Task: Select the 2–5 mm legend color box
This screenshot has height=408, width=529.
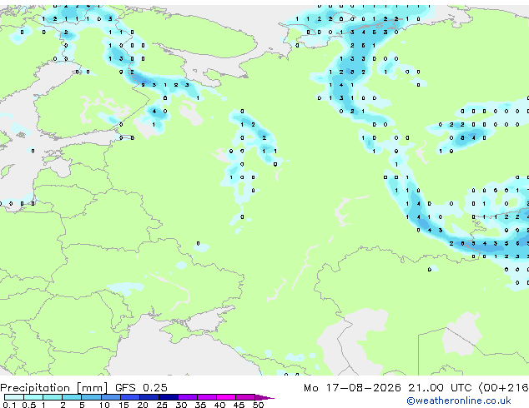Action: pos(72,397)
